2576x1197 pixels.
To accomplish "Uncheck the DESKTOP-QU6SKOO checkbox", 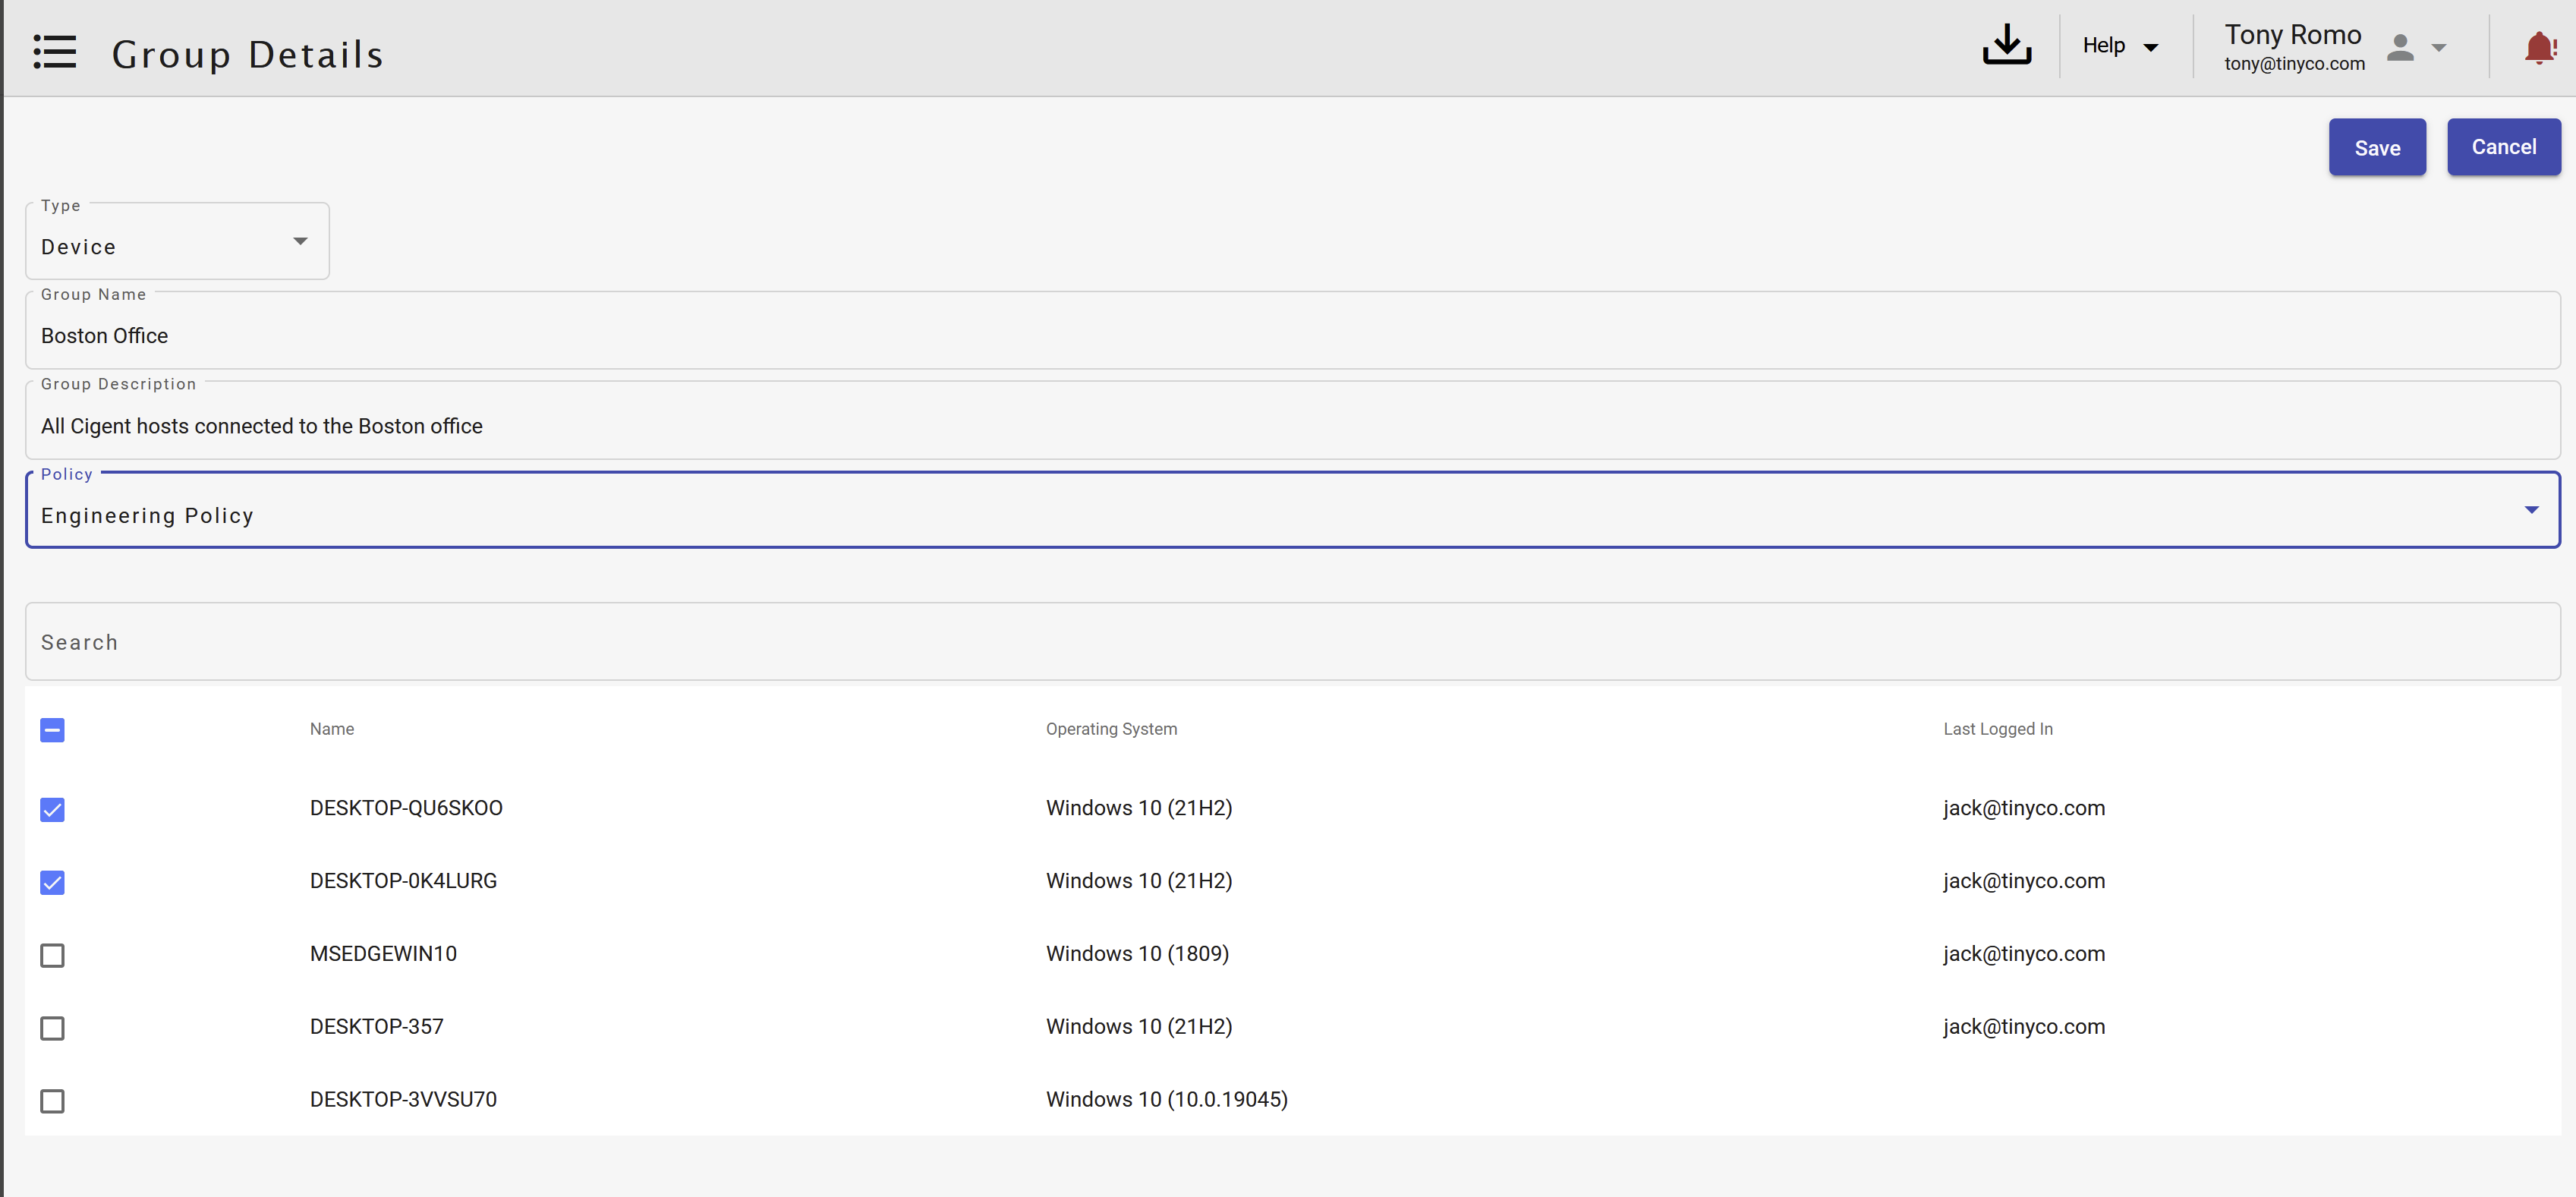I will coord(53,809).
